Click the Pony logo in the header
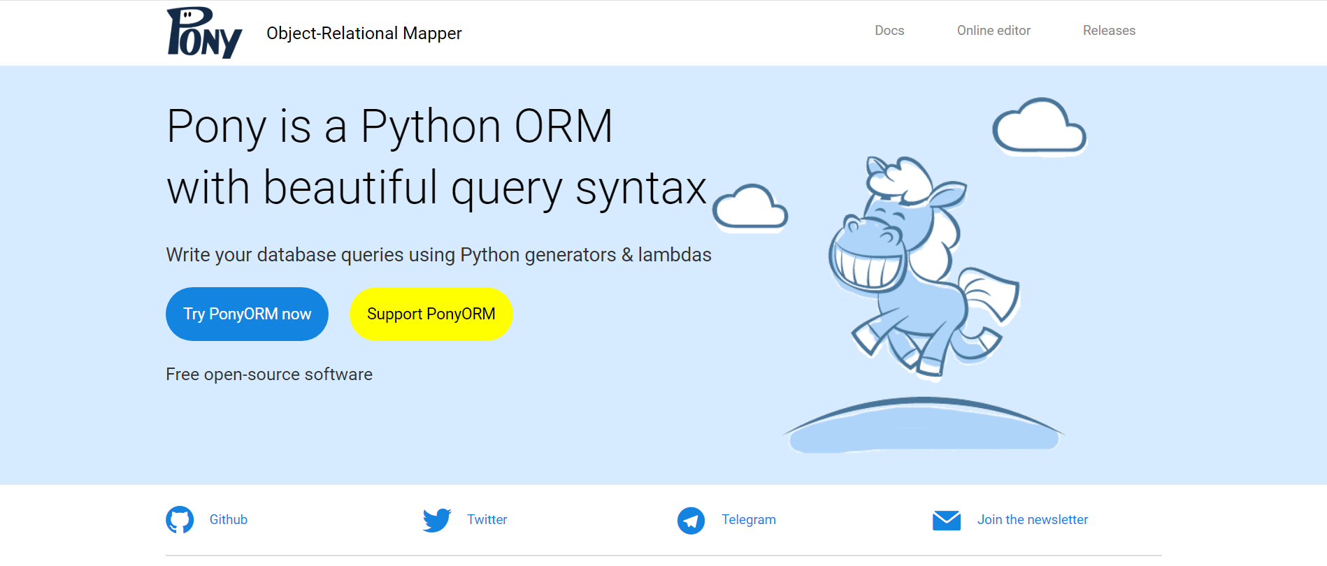1327x566 pixels. click(x=204, y=33)
